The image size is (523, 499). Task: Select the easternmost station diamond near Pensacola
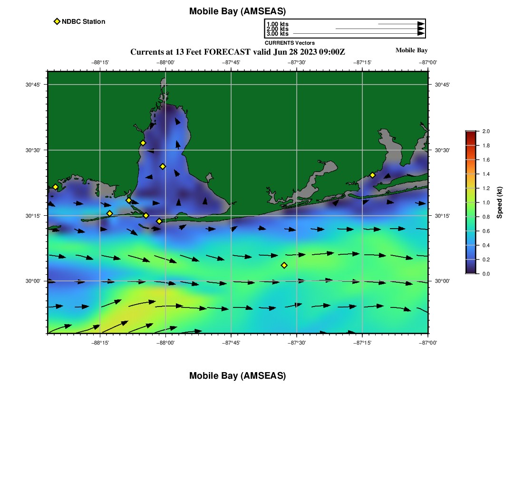372,175
